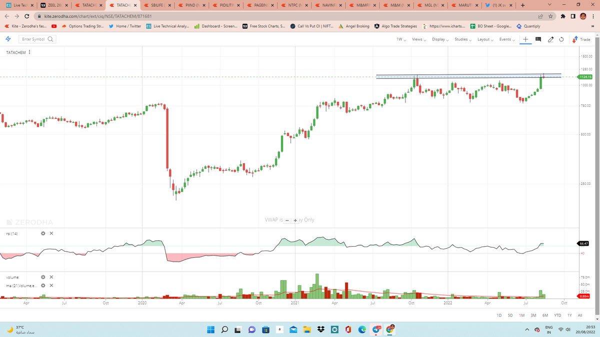Select the 1D range
The image size is (600, 337).
(499, 316)
